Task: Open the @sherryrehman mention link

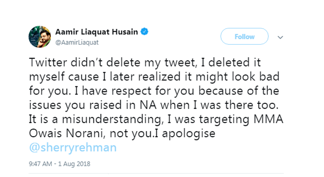Action: pyautogui.click(x=73, y=148)
